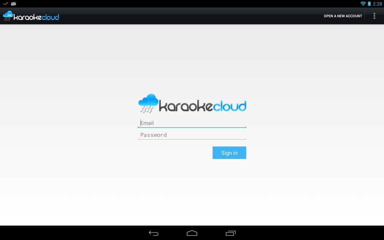Click the Sign in button
Screen dimensions: 384x240
coord(229,153)
